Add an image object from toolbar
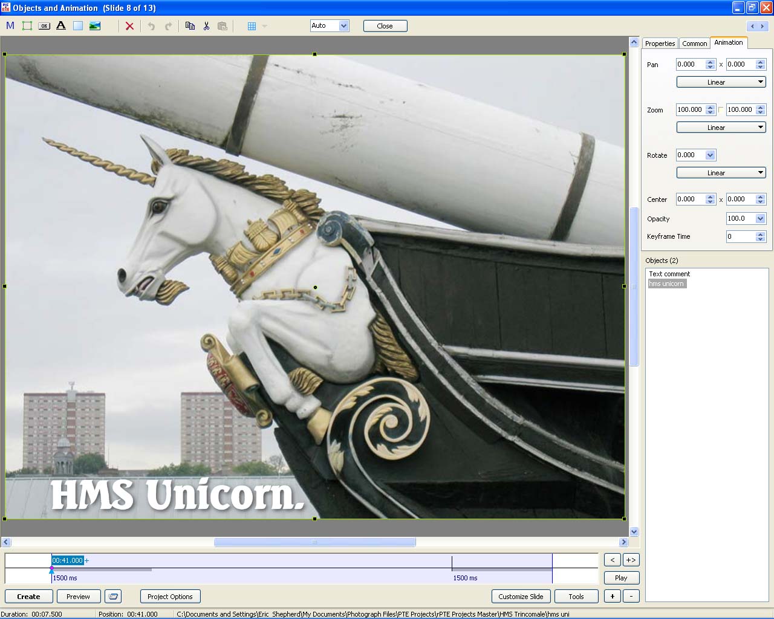Image resolution: width=774 pixels, height=619 pixels. click(x=95, y=26)
